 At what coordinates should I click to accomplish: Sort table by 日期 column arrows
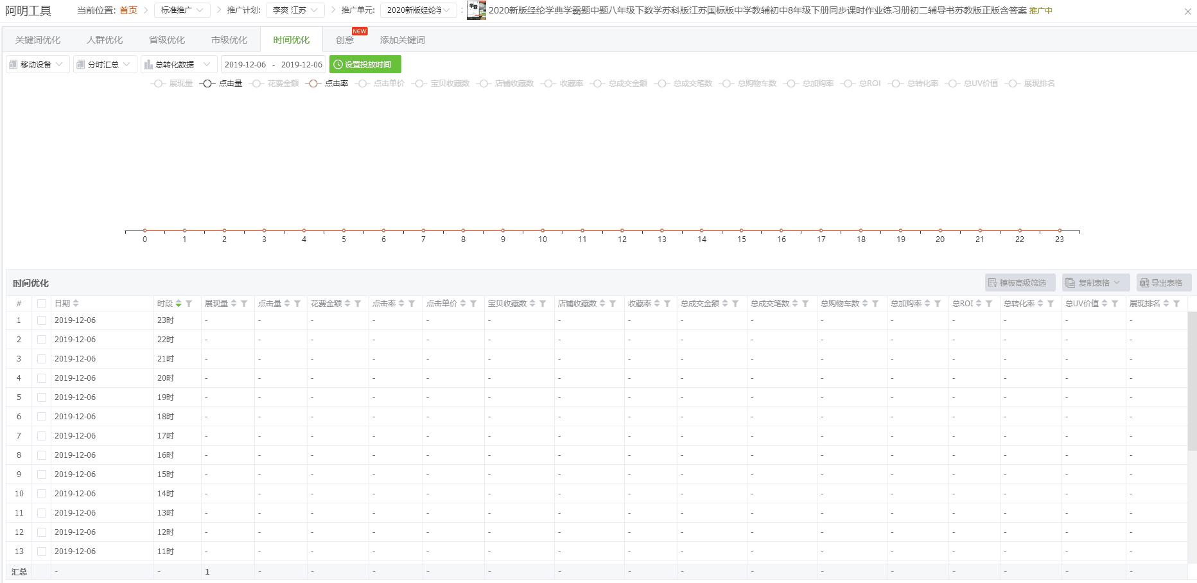[76, 304]
